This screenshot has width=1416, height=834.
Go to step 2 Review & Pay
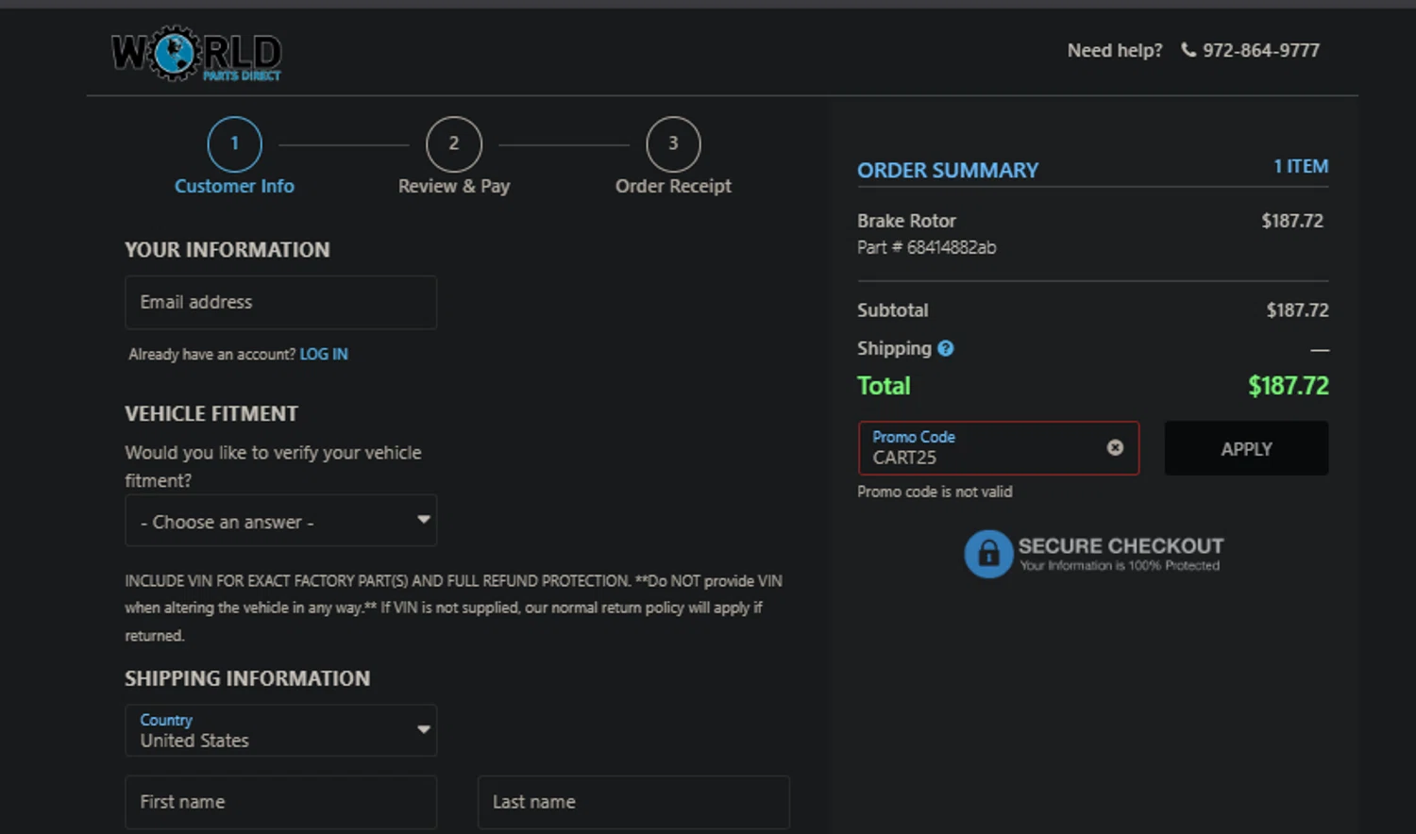click(453, 144)
